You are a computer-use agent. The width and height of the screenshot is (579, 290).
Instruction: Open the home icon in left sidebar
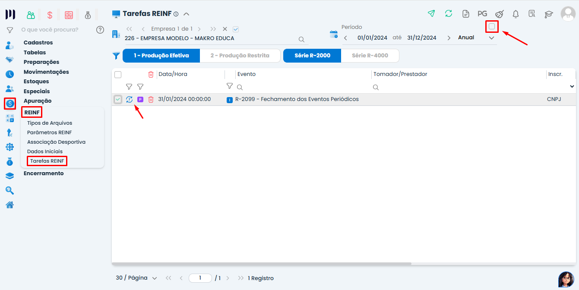(x=9, y=205)
